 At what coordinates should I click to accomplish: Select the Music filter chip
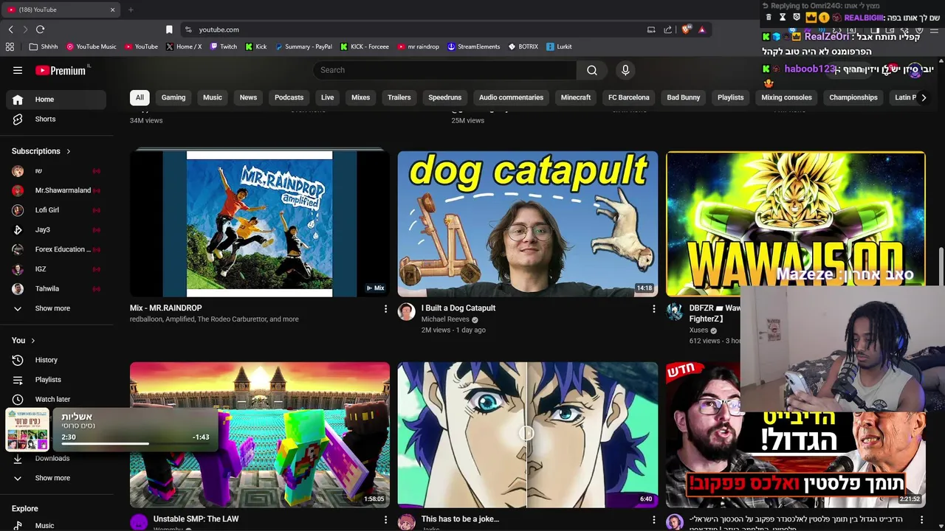[x=213, y=97]
